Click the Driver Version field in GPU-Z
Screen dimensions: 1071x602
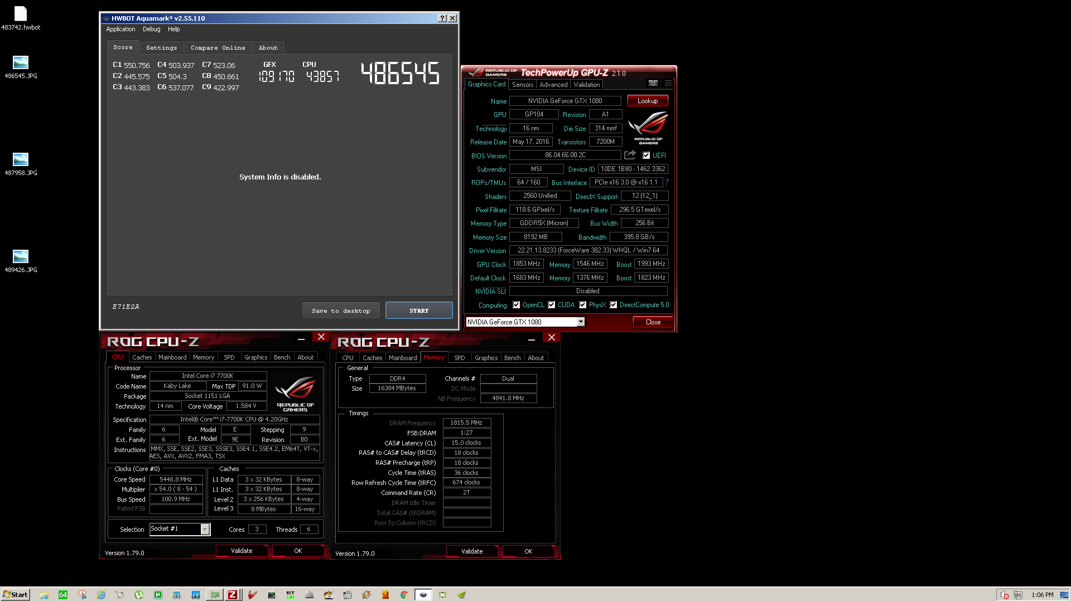[588, 250]
